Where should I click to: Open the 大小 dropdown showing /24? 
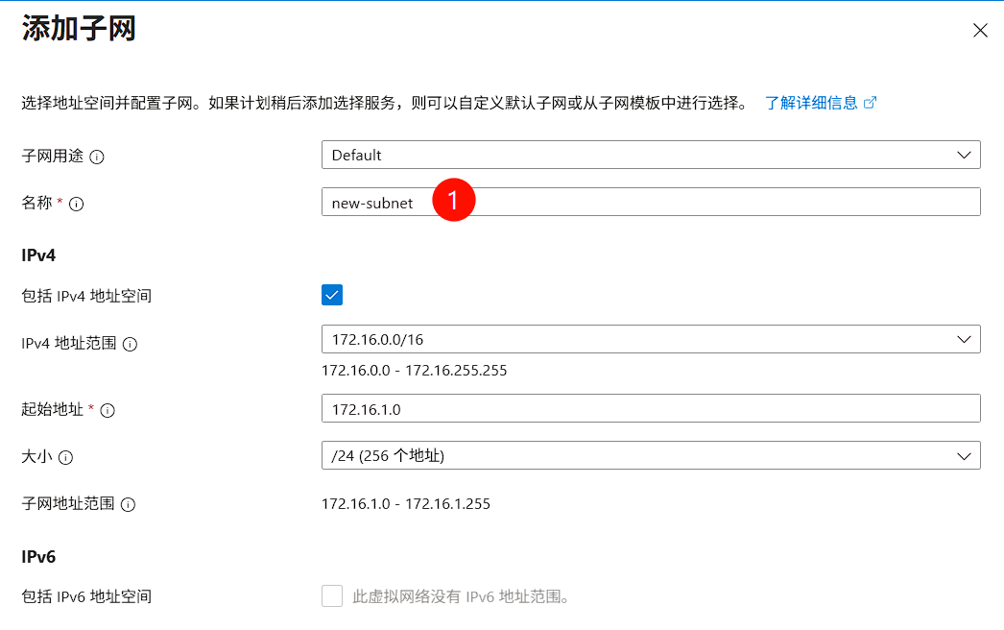(x=651, y=455)
